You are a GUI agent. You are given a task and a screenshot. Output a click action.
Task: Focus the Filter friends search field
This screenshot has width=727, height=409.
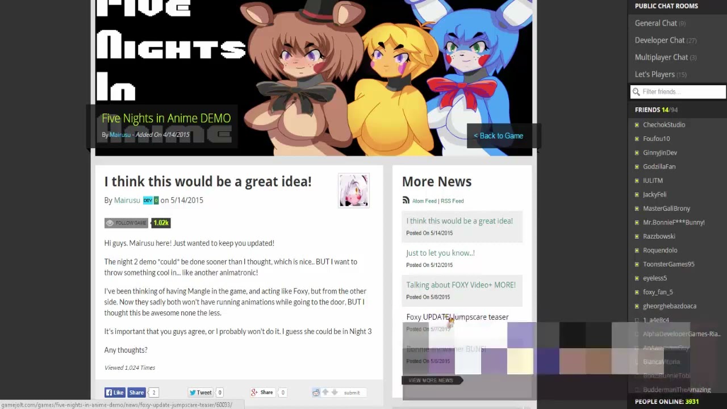point(678,91)
